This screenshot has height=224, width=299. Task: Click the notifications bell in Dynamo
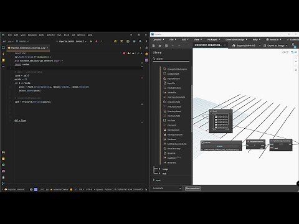coord(293,45)
